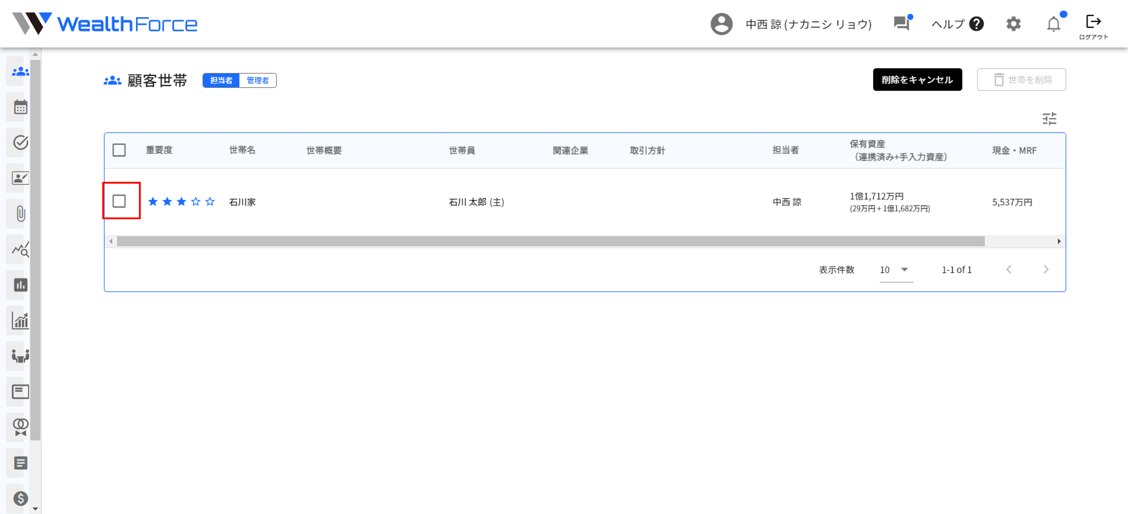
Task: Click the horizontal scrollbar left arrow
Action: tap(111, 242)
